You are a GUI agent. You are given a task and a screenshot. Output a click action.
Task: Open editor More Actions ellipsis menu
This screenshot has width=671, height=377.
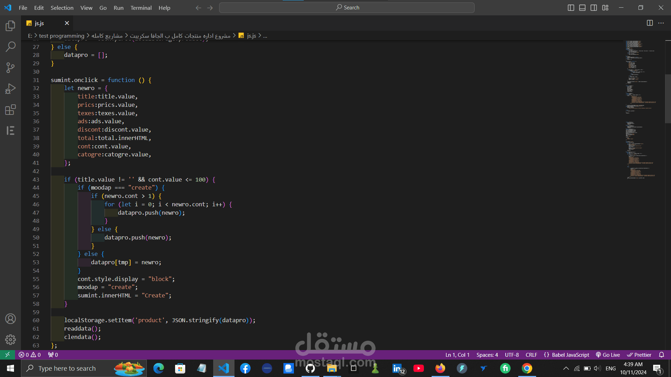coord(661,23)
